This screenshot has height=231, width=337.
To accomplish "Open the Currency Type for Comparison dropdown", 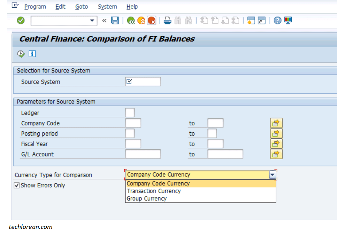I will tap(273, 175).
